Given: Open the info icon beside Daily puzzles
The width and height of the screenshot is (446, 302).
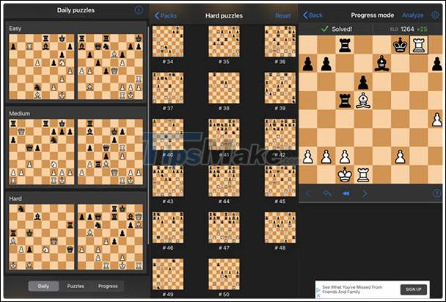Looking at the screenshot, I should [x=139, y=10].
